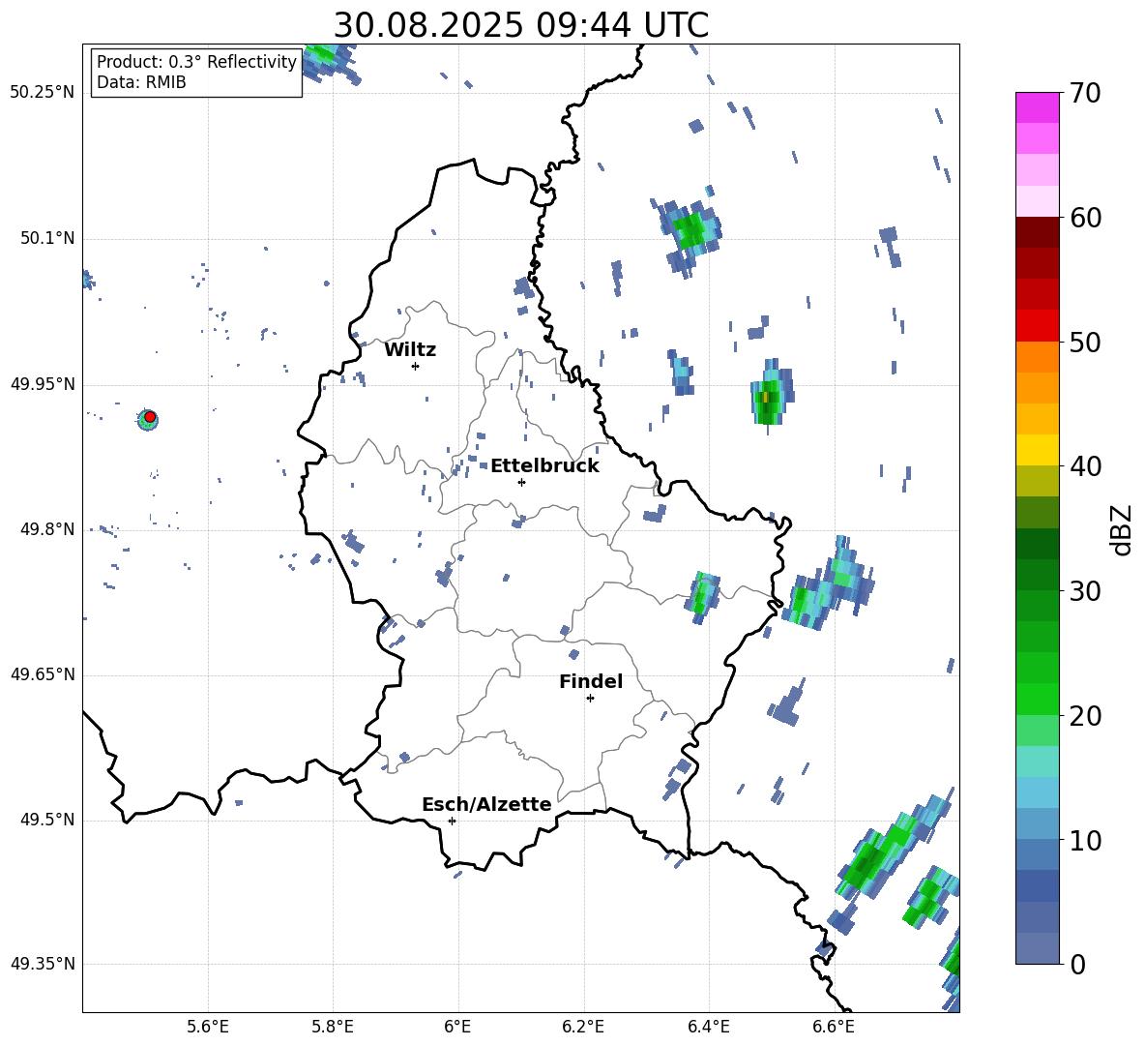Click the Ettelbruck station cross marker
This screenshot has height=1046, width=1145.
coord(521,482)
